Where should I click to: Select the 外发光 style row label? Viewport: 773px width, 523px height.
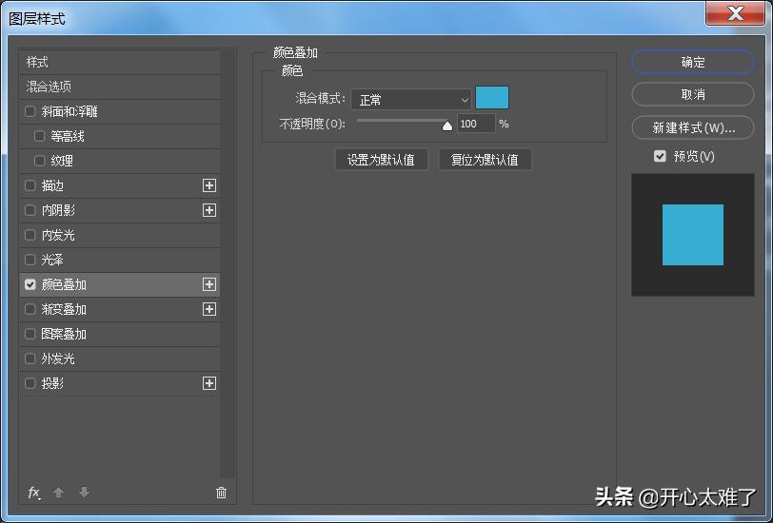click(x=58, y=358)
